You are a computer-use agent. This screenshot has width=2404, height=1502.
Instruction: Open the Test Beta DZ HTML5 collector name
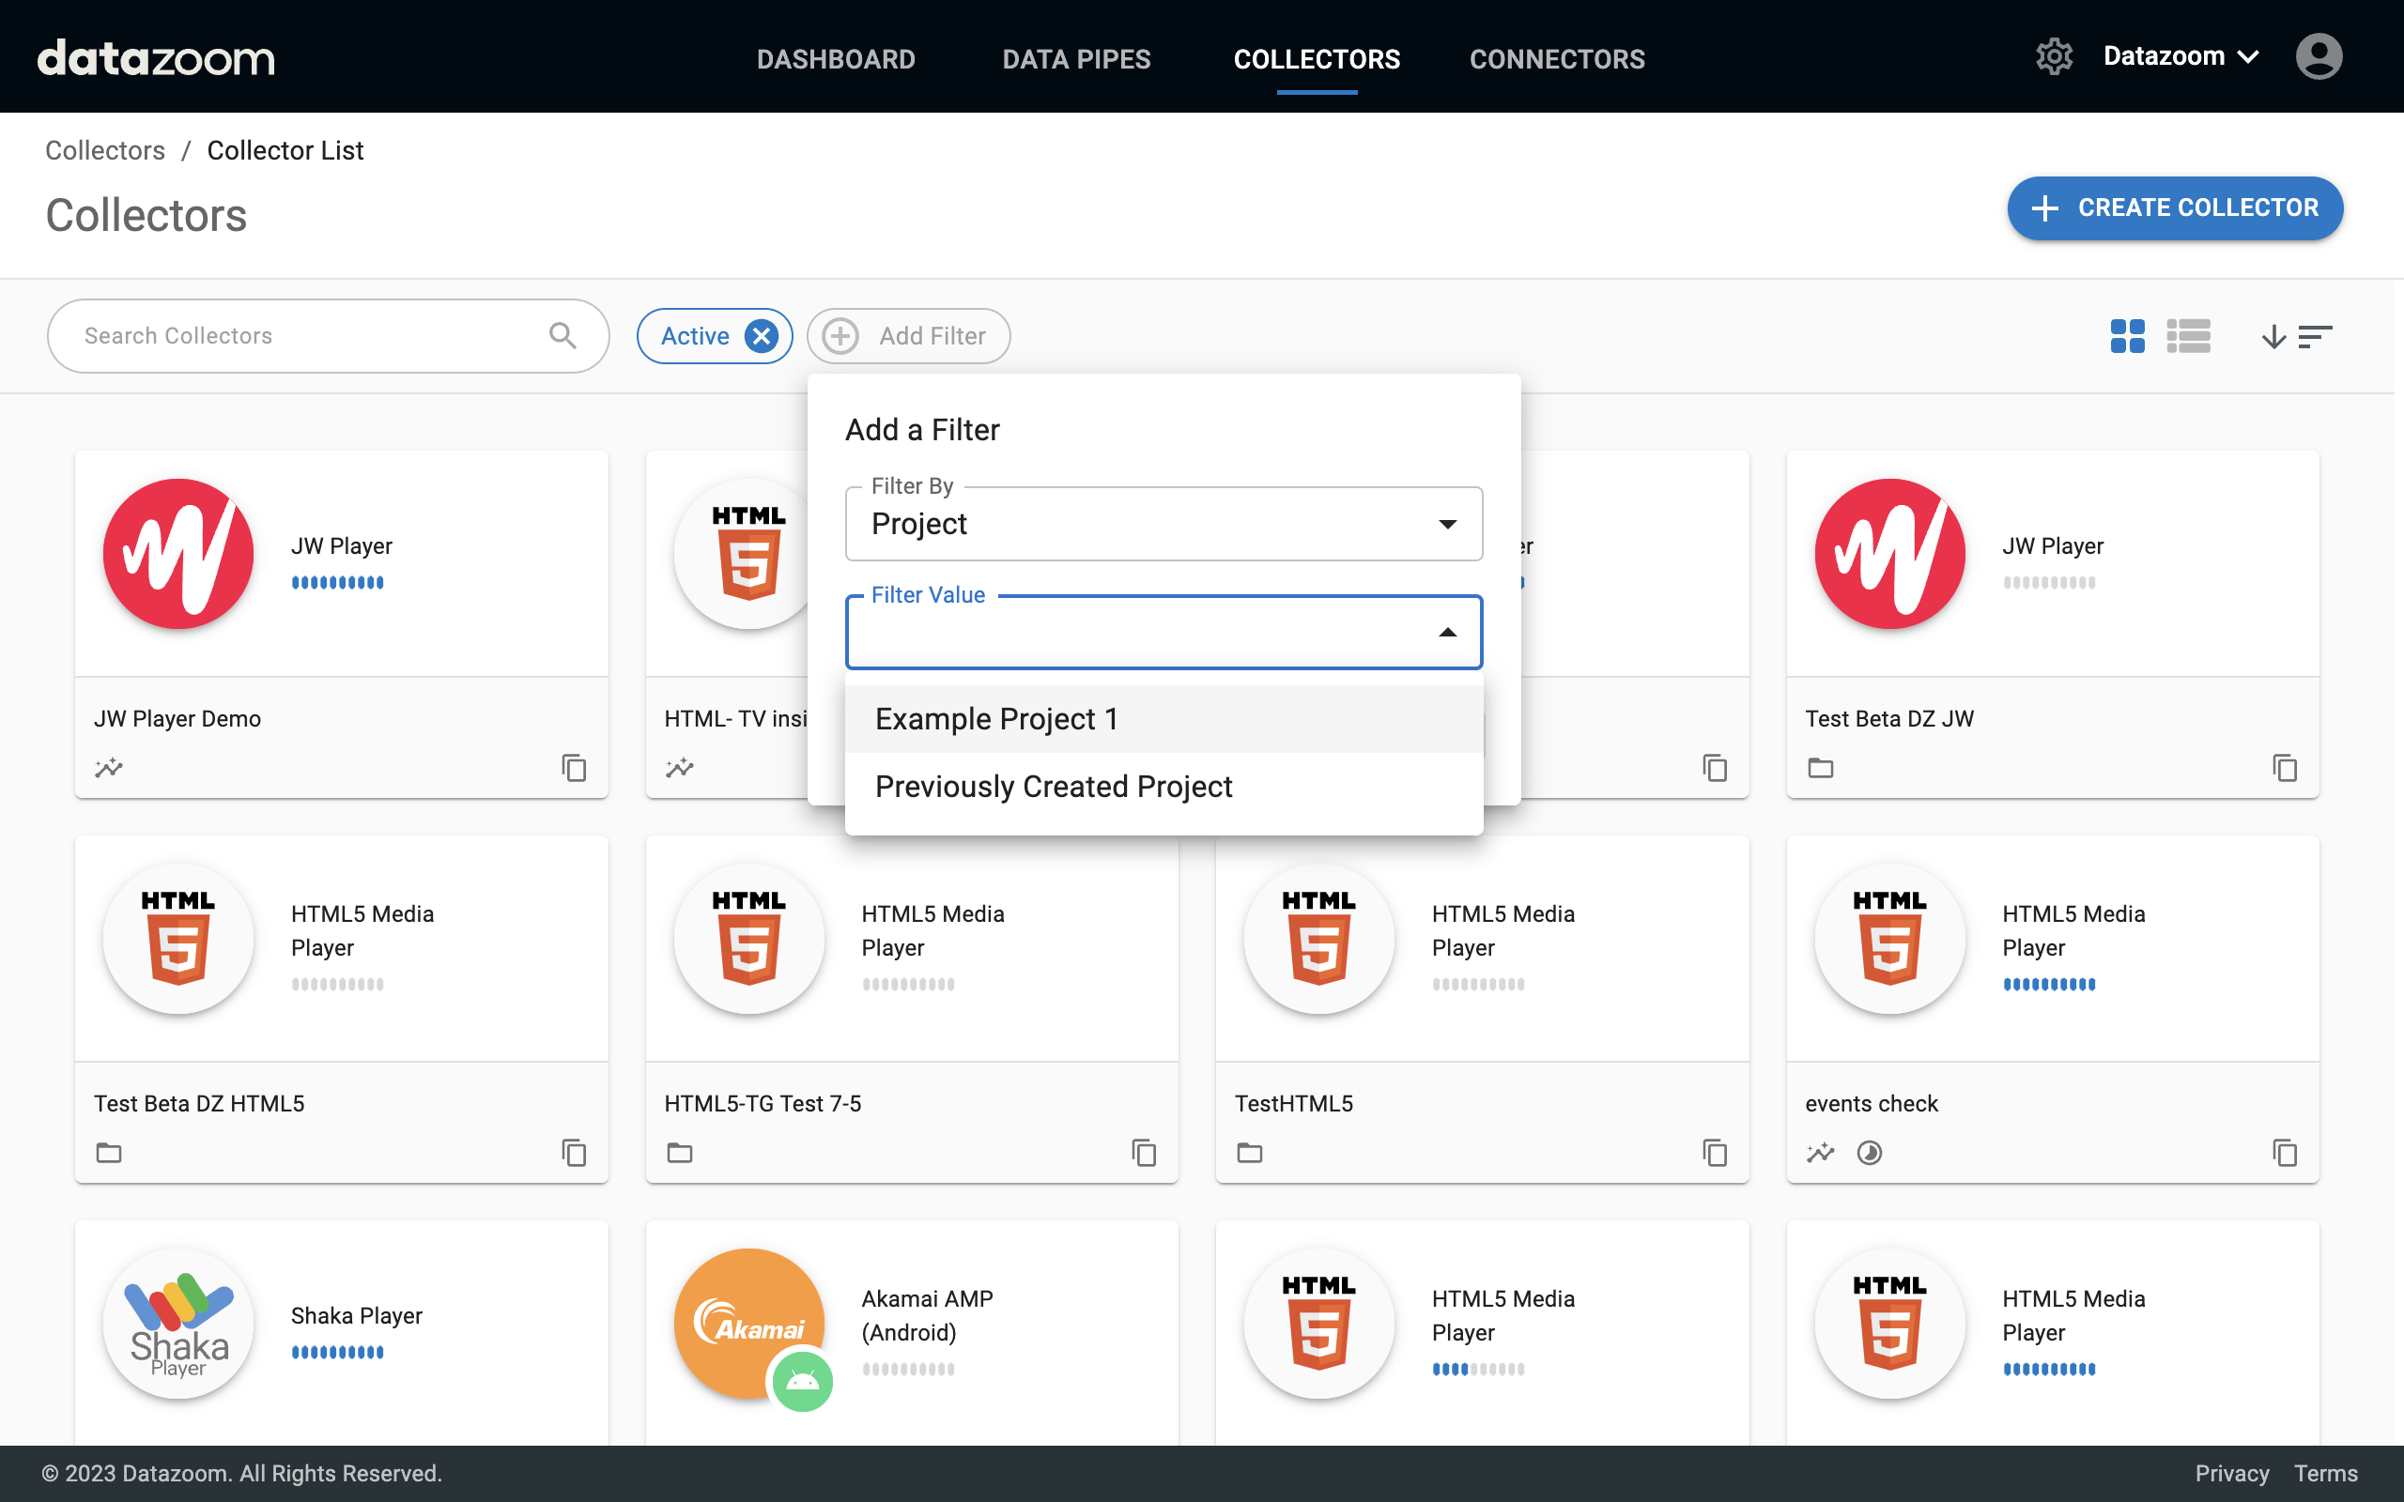[199, 1103]
